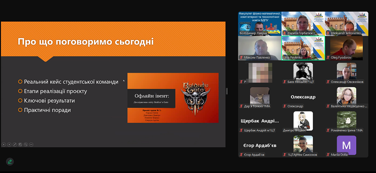376x173 pixels.
Task: Click the Baldur's Gate embedded slide image
Action: point(173,98)
